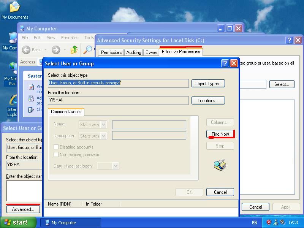Expand the Name Starts with dropdown
Screen dimensions: 304x228
pyautogui.click(x=104, y=125)
